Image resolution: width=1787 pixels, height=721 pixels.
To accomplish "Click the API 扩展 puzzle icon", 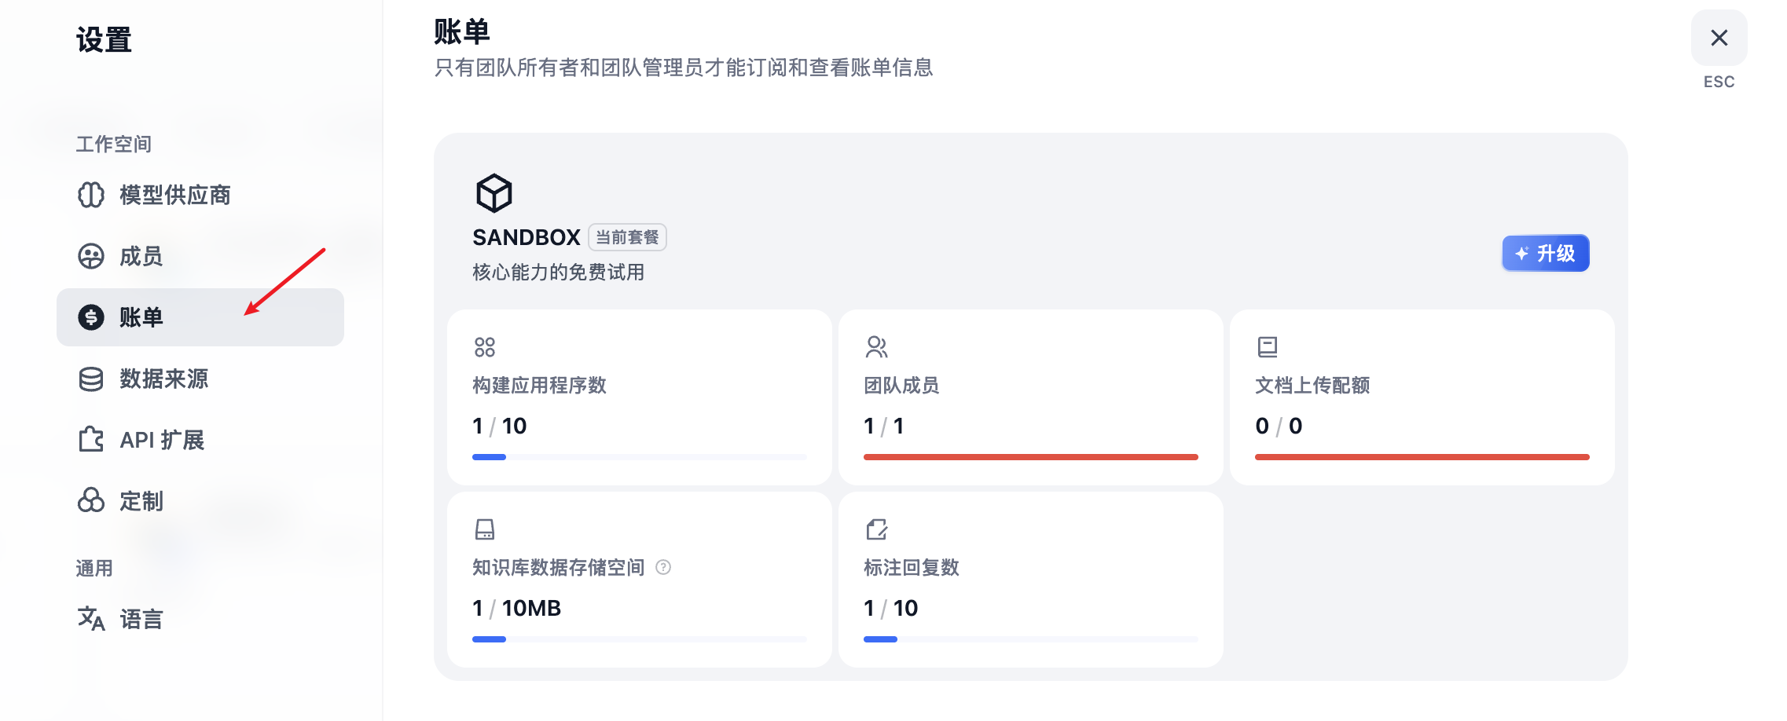I will pos(91,440).
